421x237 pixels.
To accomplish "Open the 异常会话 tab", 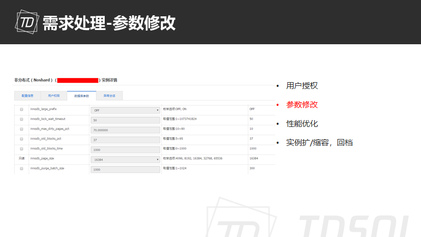I will coord(109,96).
